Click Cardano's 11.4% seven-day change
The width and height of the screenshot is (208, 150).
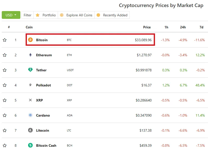(x=200, y=115)
